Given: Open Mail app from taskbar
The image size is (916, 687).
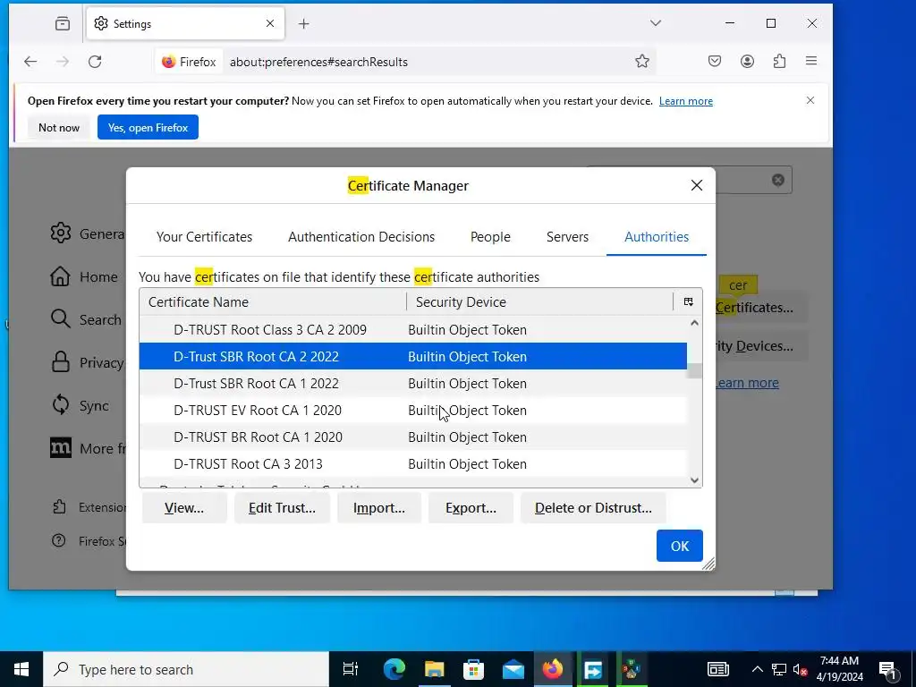Looking at the screenshot, I should 513,669.
